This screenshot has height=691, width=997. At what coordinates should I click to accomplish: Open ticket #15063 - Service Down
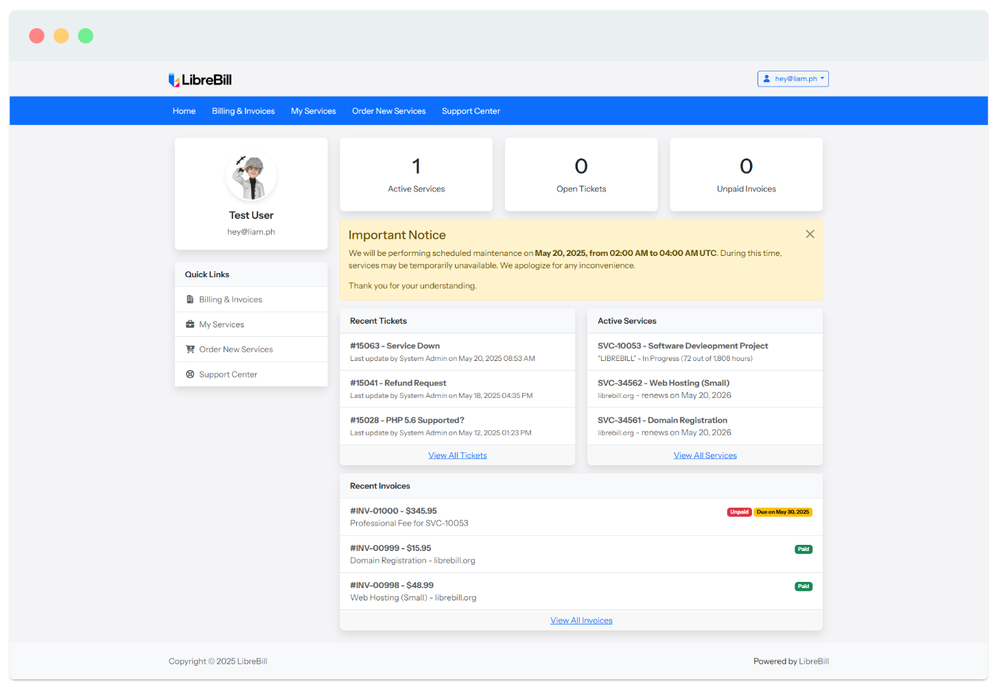tap(458, 352)
